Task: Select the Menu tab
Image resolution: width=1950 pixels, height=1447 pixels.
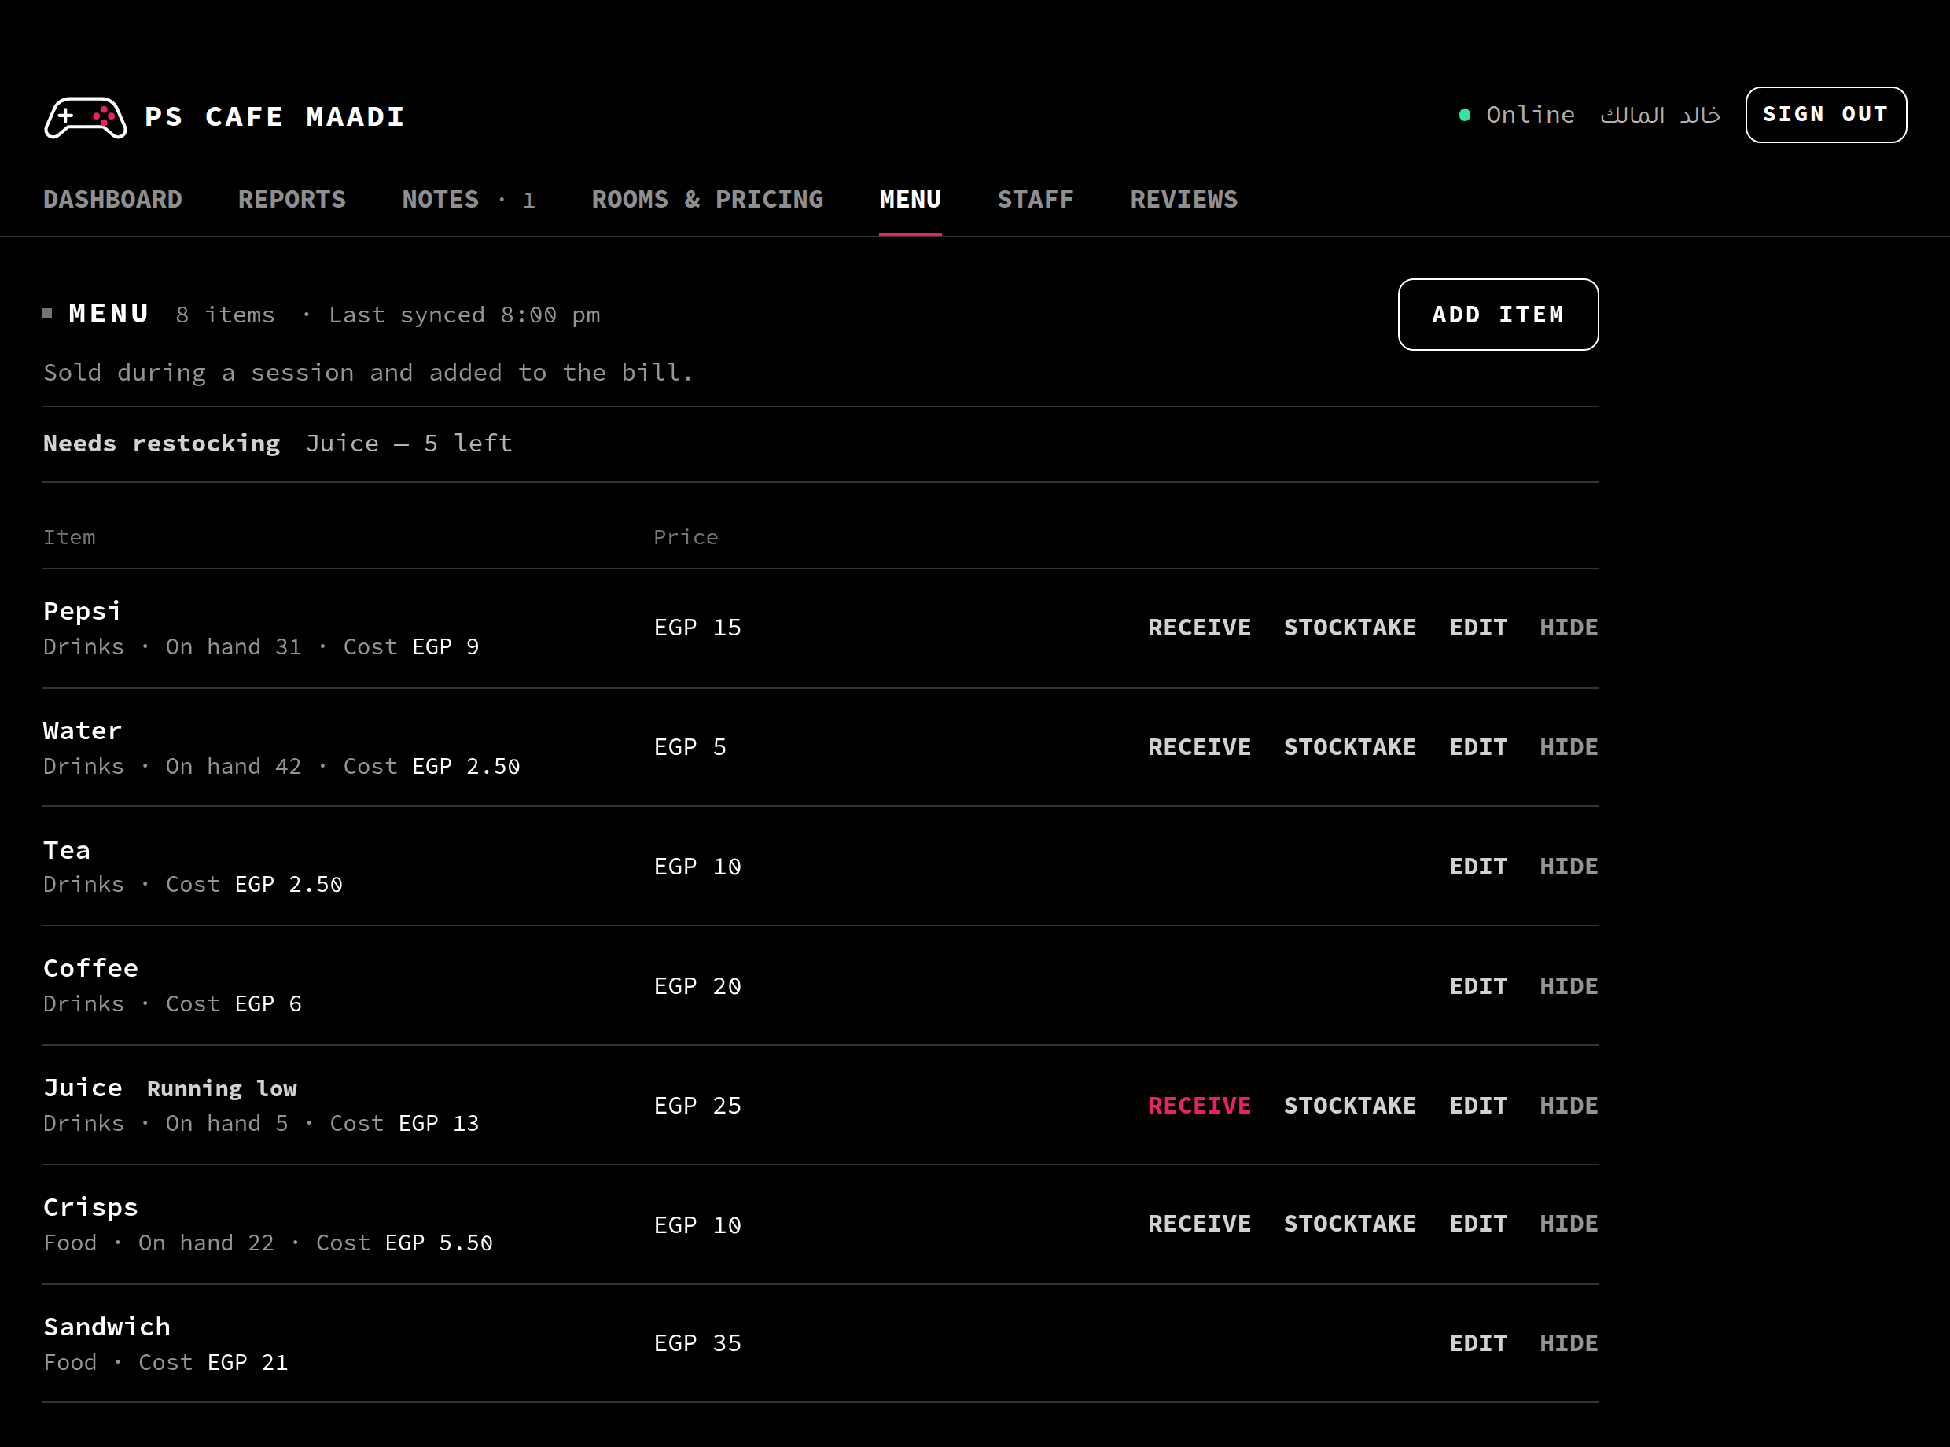Action: (x=911, y=200)
